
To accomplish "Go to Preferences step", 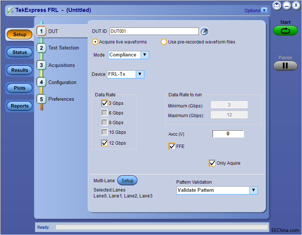I will tap(61, 99).
